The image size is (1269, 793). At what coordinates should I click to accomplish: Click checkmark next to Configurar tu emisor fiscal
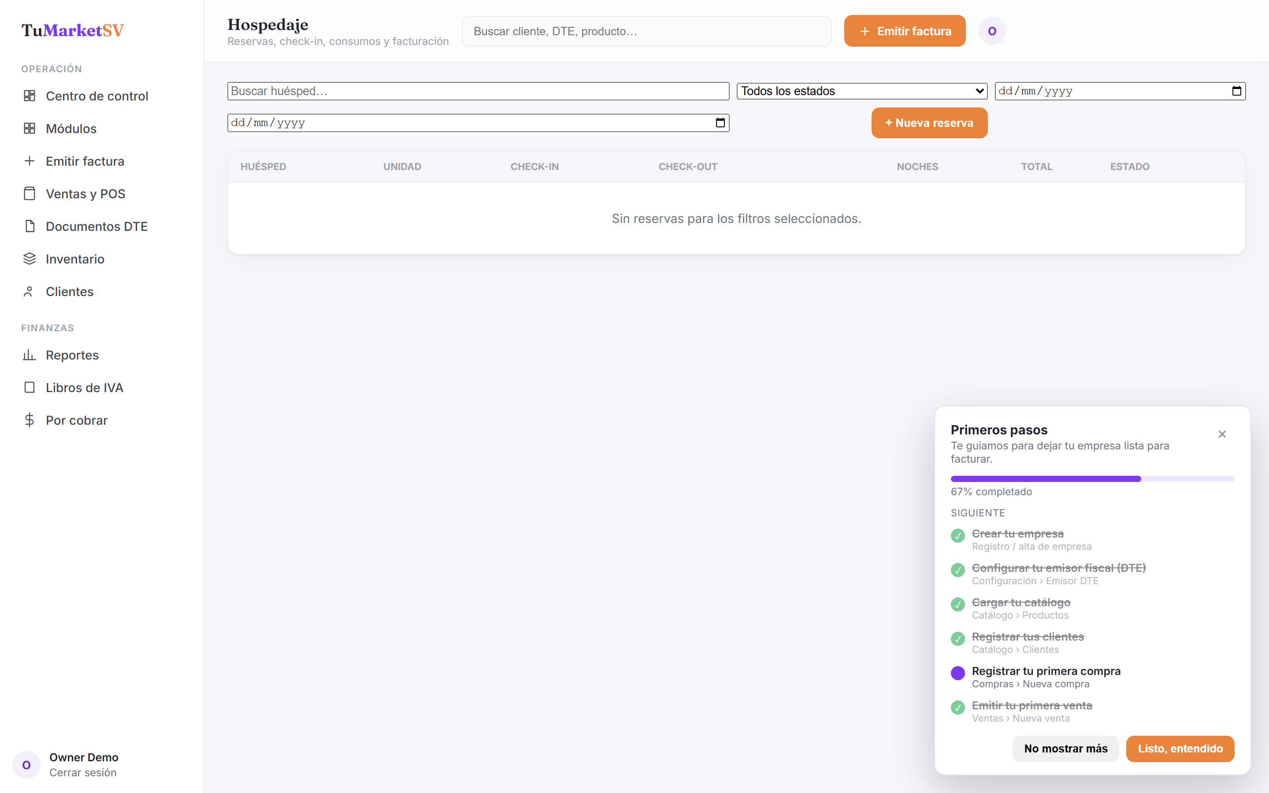tap(957, 570)
